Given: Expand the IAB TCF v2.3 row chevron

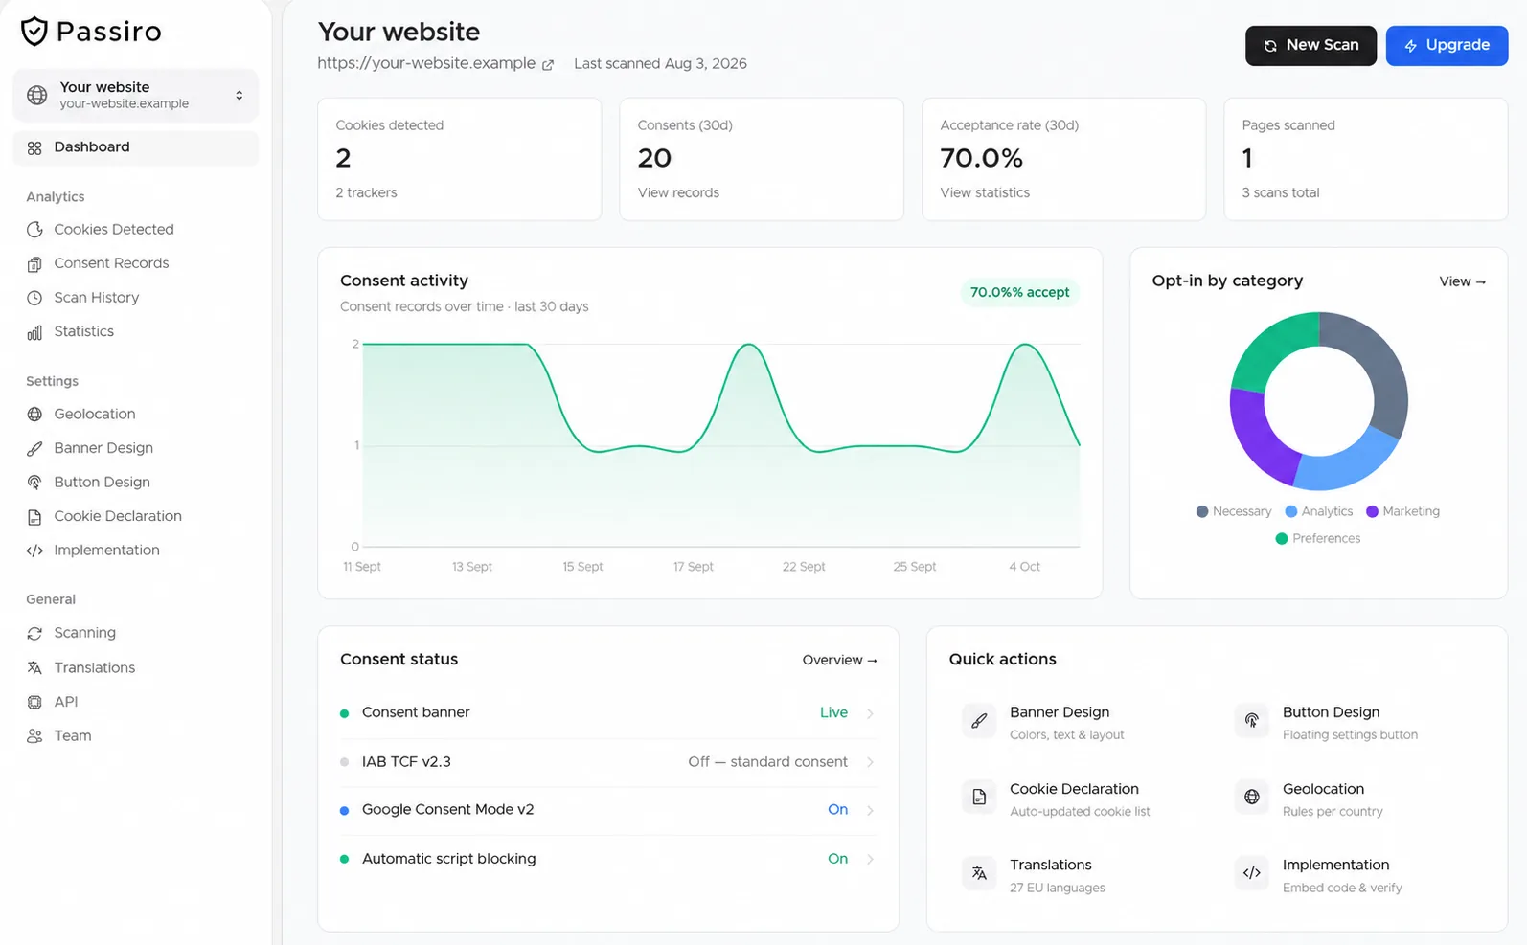Looking at the screenshot, I should pyautogui.click(x=870, y=762).
